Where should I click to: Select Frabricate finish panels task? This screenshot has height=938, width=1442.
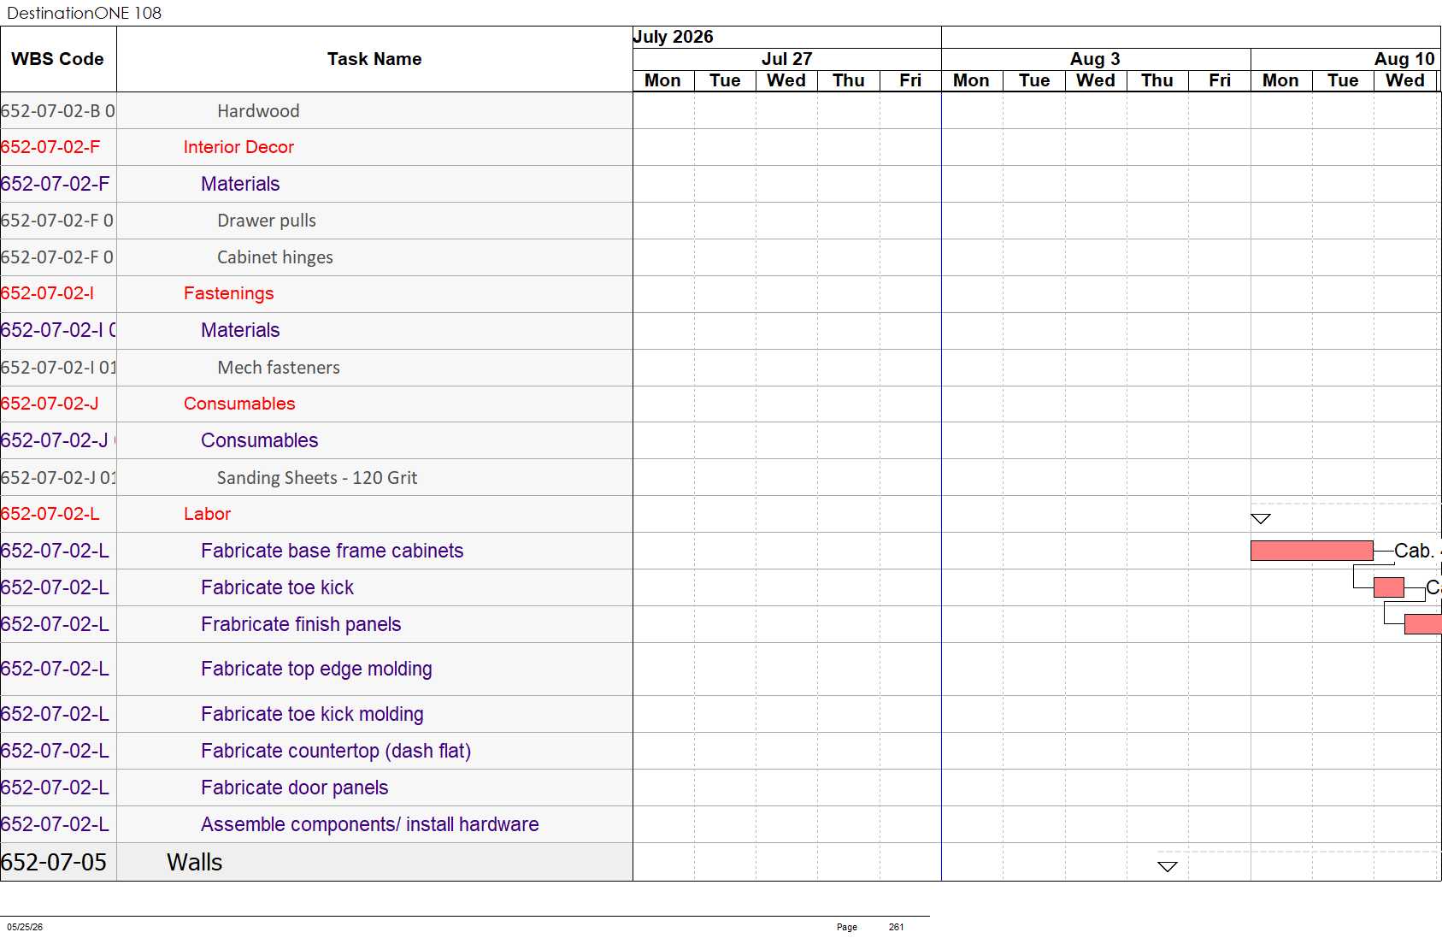click(x=301, y=624)
